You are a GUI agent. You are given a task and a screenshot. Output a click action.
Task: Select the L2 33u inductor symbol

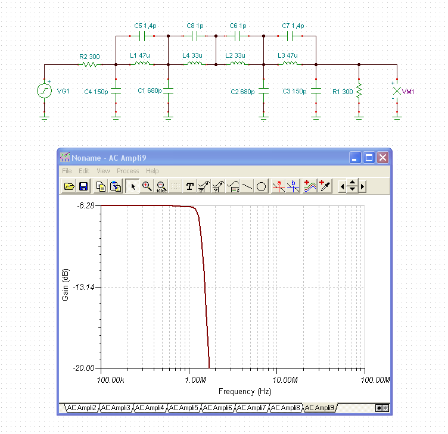[x=238, y=64]
